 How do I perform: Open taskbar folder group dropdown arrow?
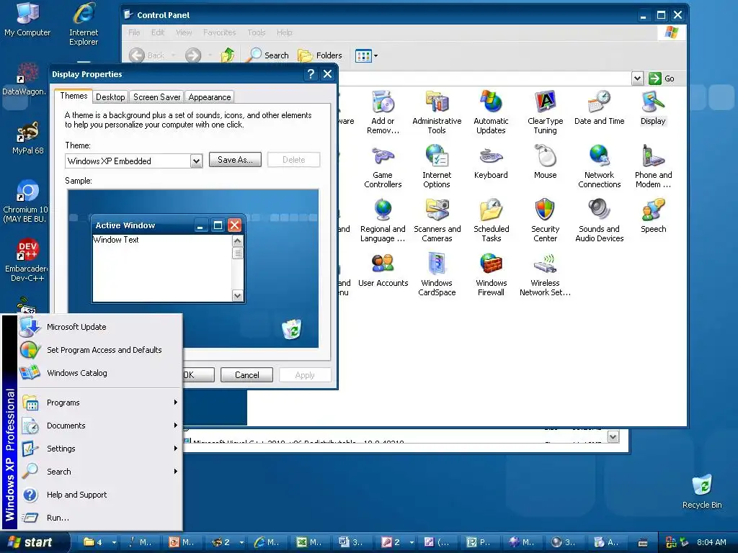(114, 542)
